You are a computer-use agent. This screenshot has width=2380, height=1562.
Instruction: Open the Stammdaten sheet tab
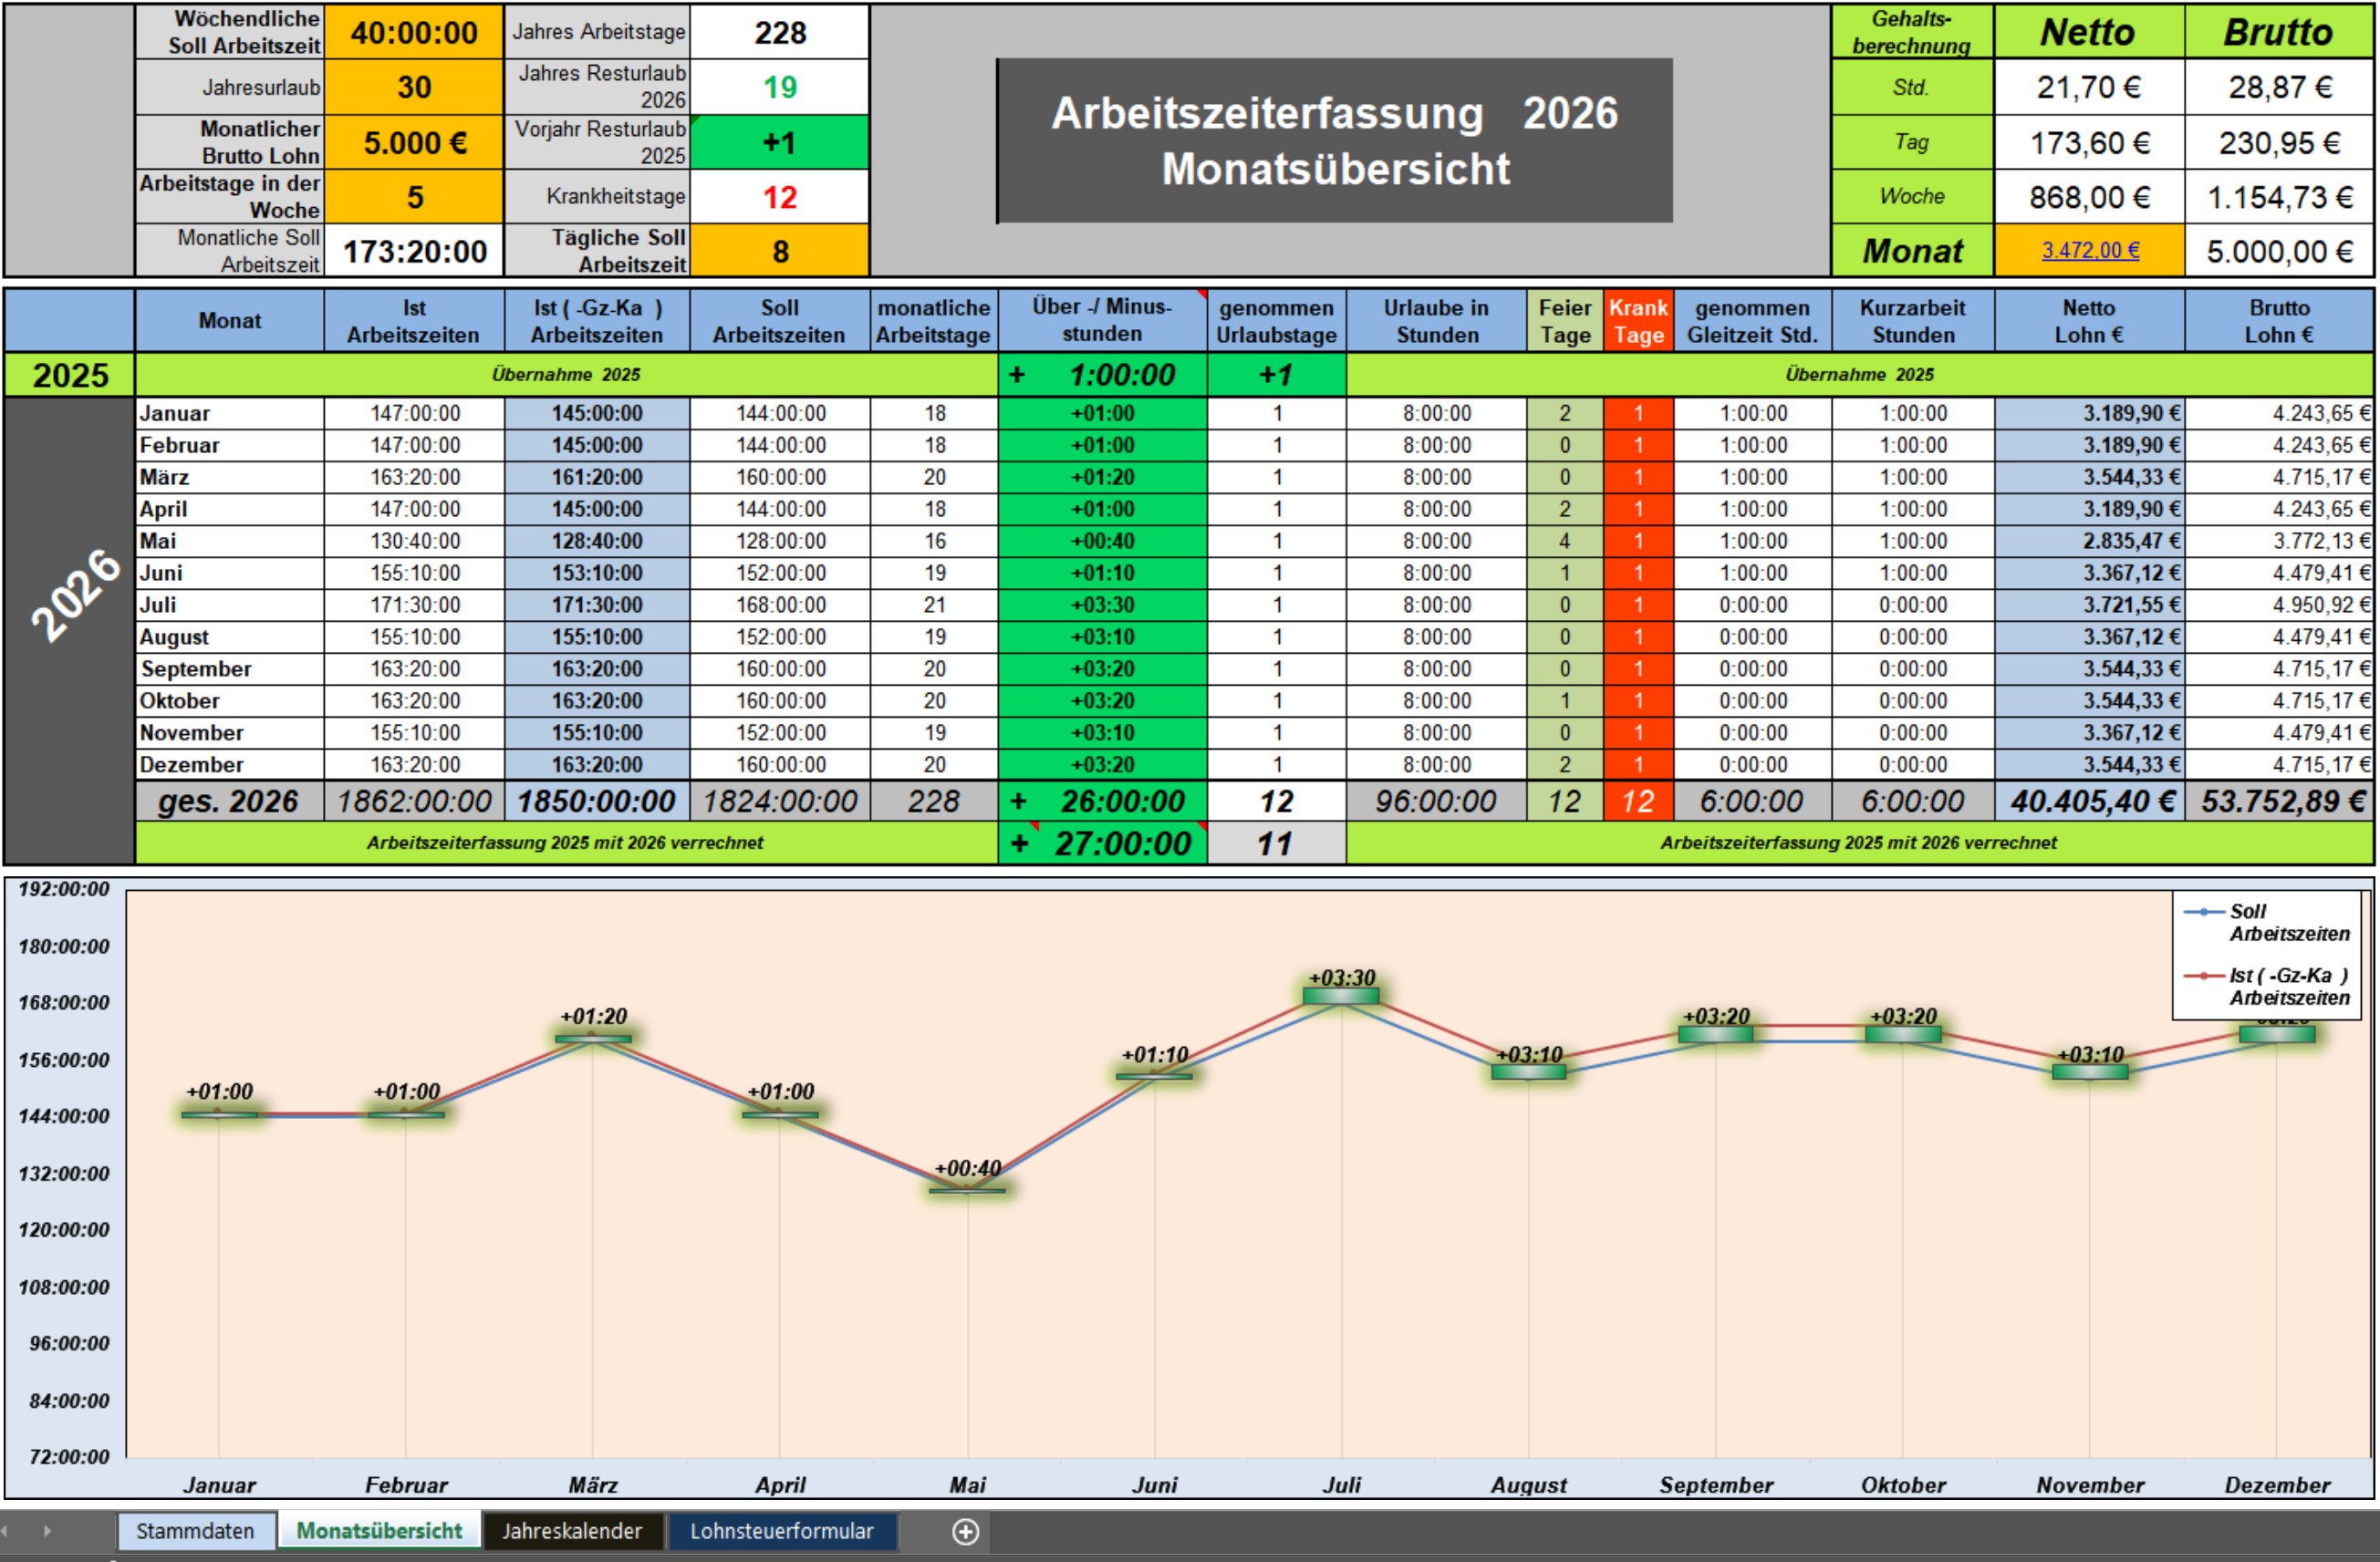(x=195, y=1531)
